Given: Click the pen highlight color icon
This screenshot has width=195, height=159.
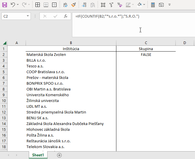Looking at the screenshot, I should (128, 5).
